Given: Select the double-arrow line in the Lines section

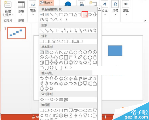Looking at the screenshot, I should coord(51,31).
